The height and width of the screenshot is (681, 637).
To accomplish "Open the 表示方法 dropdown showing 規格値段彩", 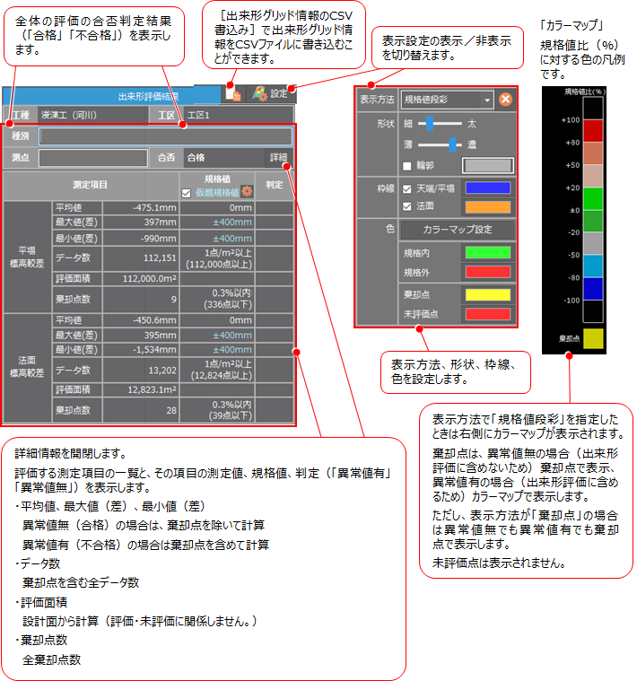I will click(x=447, y=100).
